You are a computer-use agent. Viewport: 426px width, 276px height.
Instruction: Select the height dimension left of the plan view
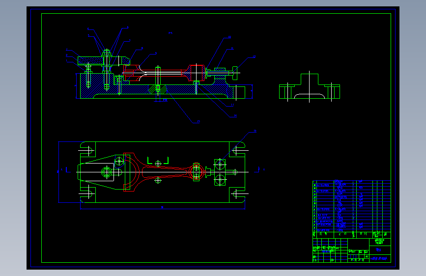[x=58, y=172]
